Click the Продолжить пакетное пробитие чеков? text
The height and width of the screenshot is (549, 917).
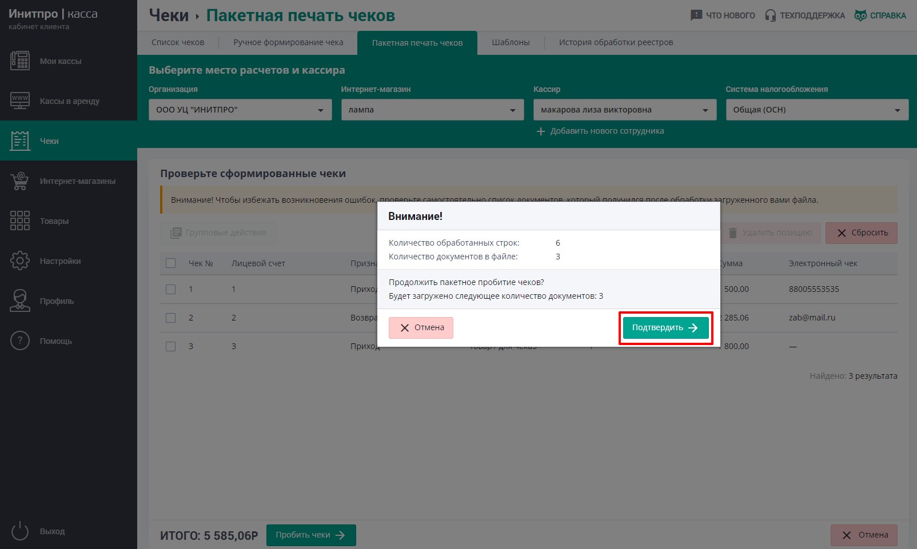[x=466, y=282]
